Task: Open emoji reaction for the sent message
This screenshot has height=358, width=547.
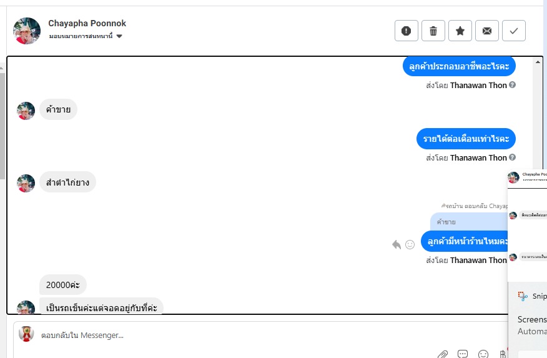Action: [410, 244]
